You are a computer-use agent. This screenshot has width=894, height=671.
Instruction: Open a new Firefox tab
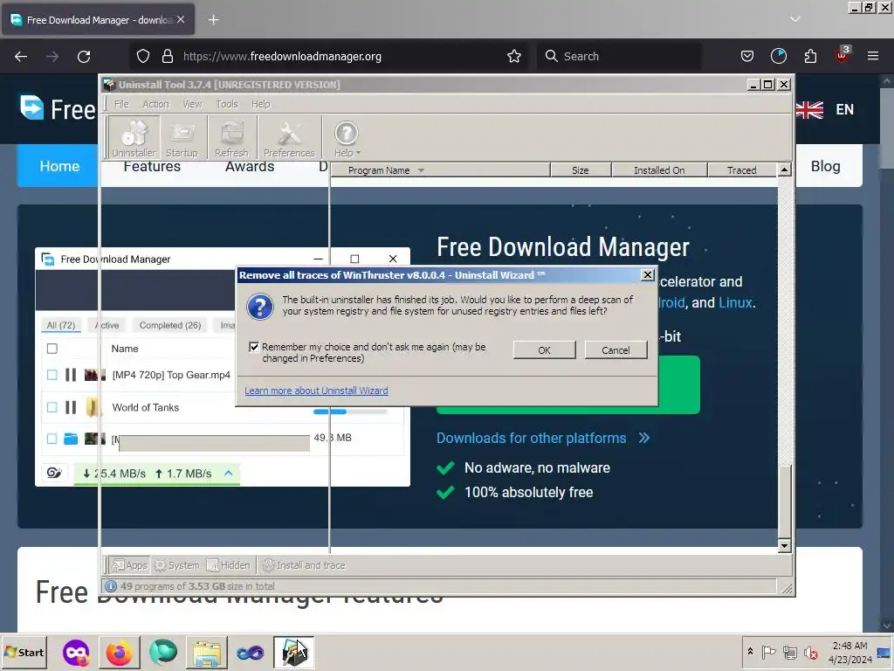[213, 20]
